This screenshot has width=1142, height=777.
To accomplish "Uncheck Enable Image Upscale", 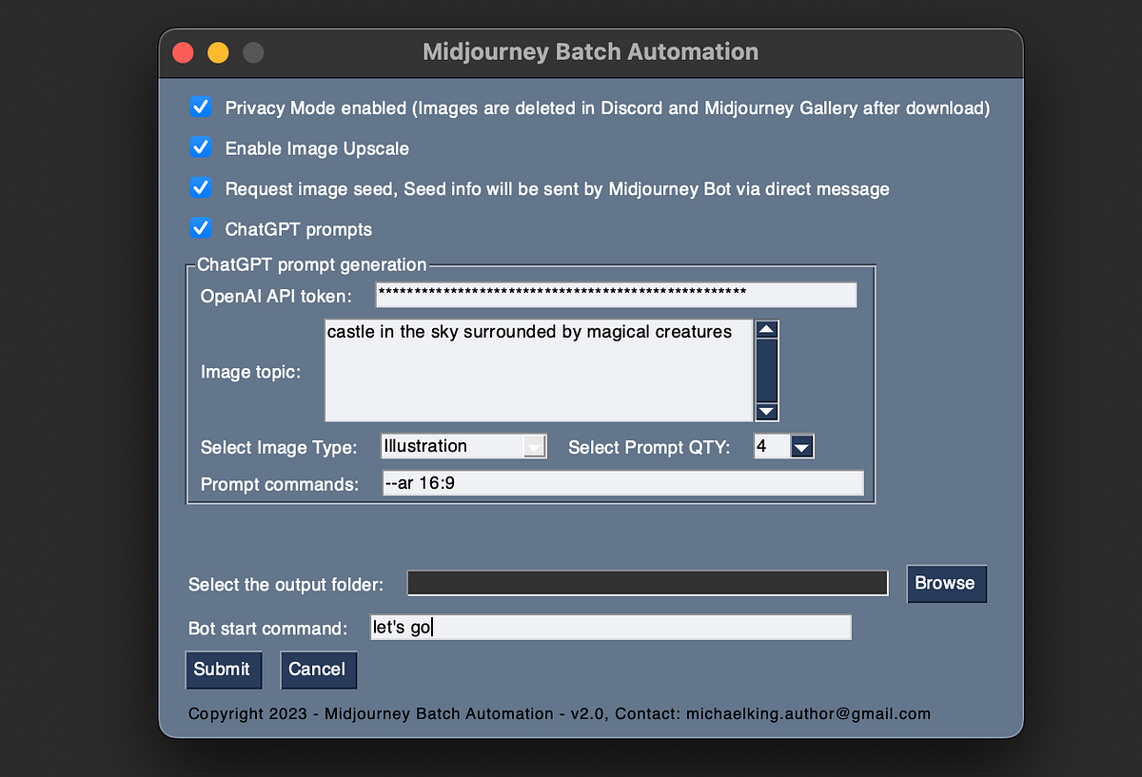I will click(200, 147).
